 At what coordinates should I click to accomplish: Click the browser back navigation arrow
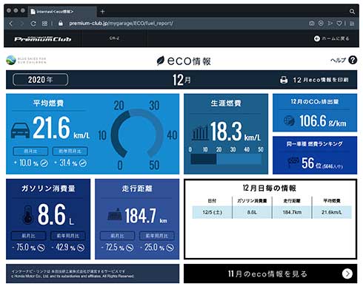click(x=11, y=24)
